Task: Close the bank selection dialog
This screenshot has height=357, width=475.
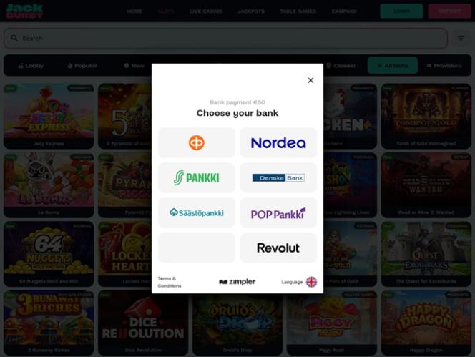Action: pos(310,80)
